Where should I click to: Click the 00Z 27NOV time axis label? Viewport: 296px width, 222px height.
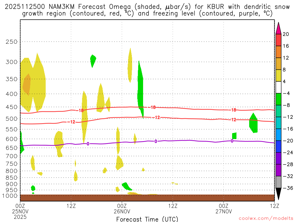coord(224,209)
